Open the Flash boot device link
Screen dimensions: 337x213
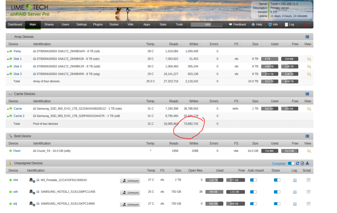pyautogui.click(x=17, y=151)
